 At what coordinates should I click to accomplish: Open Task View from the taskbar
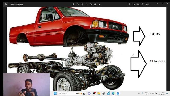pos(84,94)
